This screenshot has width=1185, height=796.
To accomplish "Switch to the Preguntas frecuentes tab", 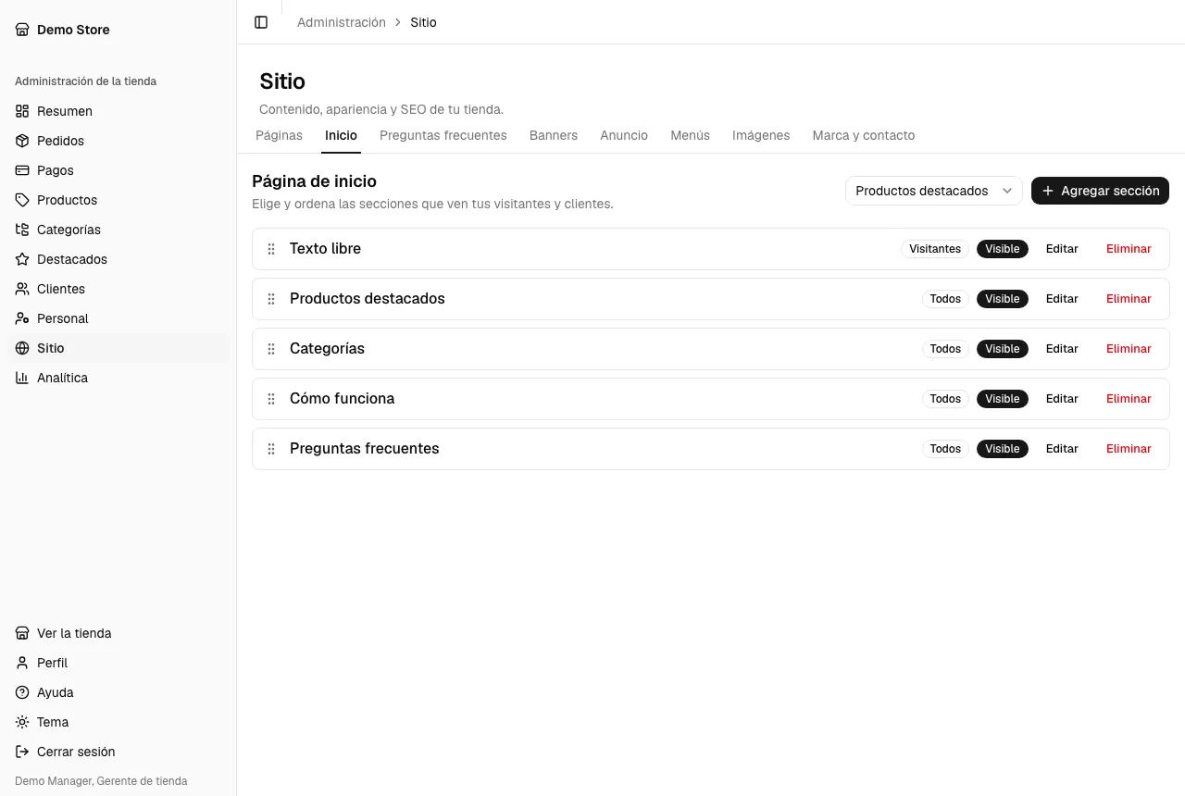I will [x=443, y=135].
